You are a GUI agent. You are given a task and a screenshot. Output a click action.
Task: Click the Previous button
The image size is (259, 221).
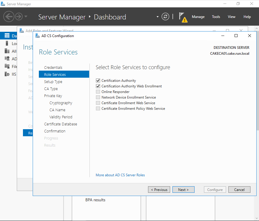[159, 190]
